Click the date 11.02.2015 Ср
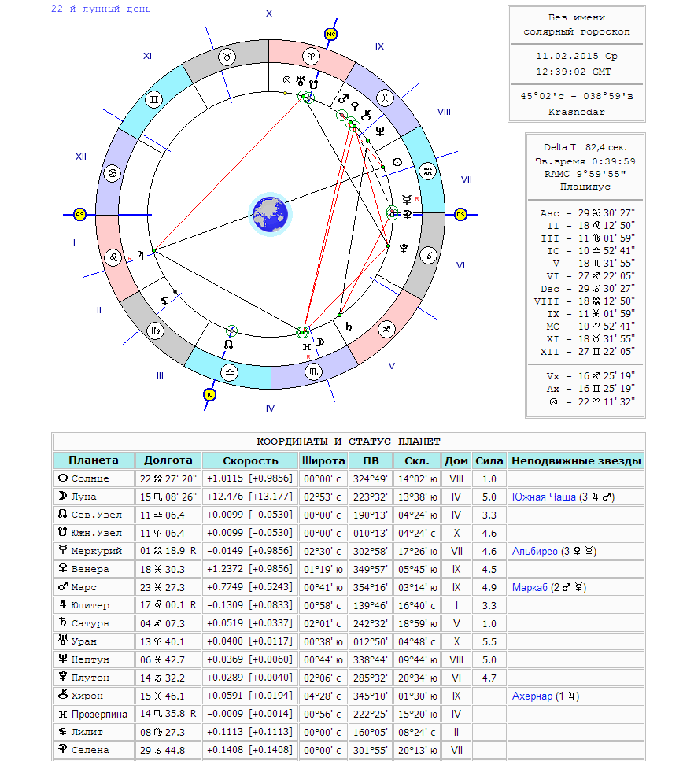This screenshot has height=761, width=683. point(576,56)
